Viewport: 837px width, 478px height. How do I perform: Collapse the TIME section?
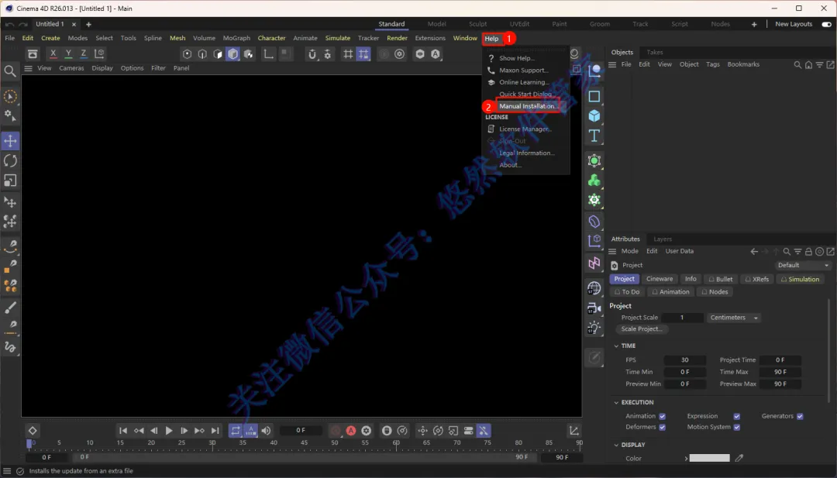click(616, 346)
